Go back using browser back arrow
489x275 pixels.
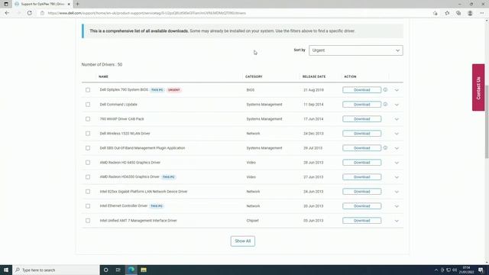[x=7, y=13]
